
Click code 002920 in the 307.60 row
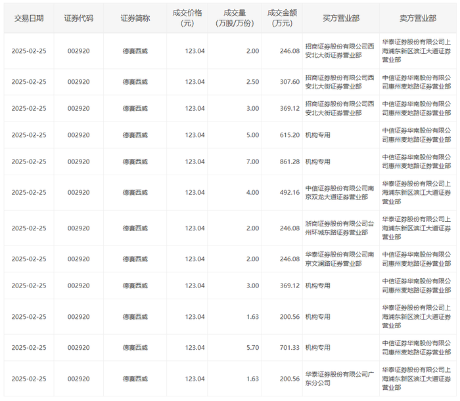(79, 82)
